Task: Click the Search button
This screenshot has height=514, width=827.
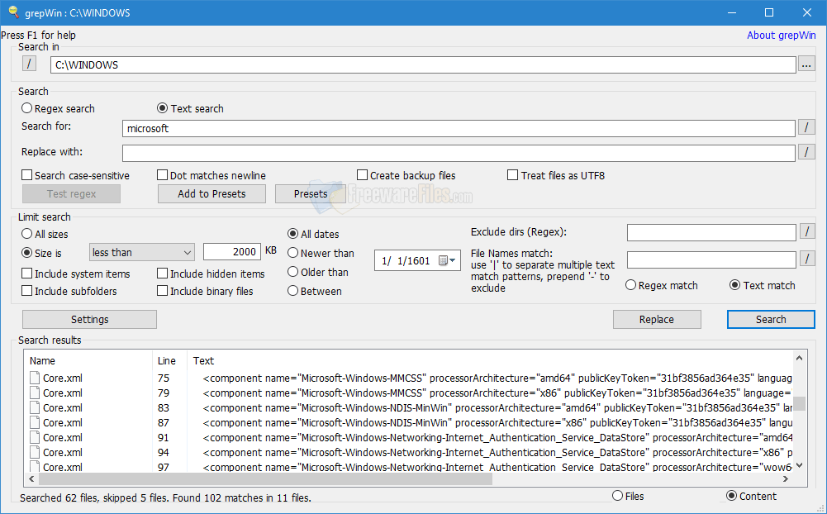Action: (x=770, y=319)
